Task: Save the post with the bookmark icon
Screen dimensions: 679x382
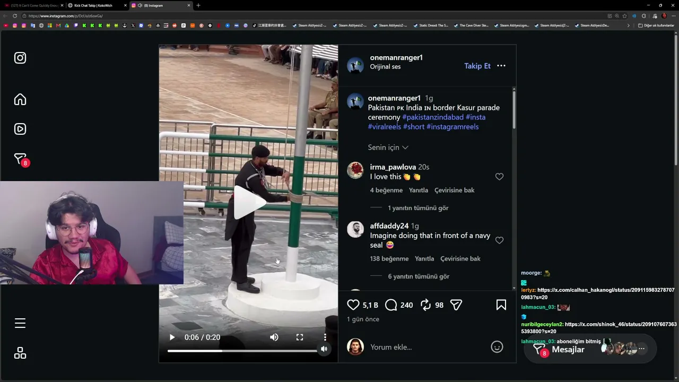Action: [501, 305]
